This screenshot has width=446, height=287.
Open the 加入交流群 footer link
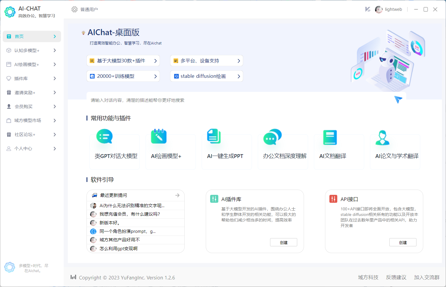(x=427, y=277)
